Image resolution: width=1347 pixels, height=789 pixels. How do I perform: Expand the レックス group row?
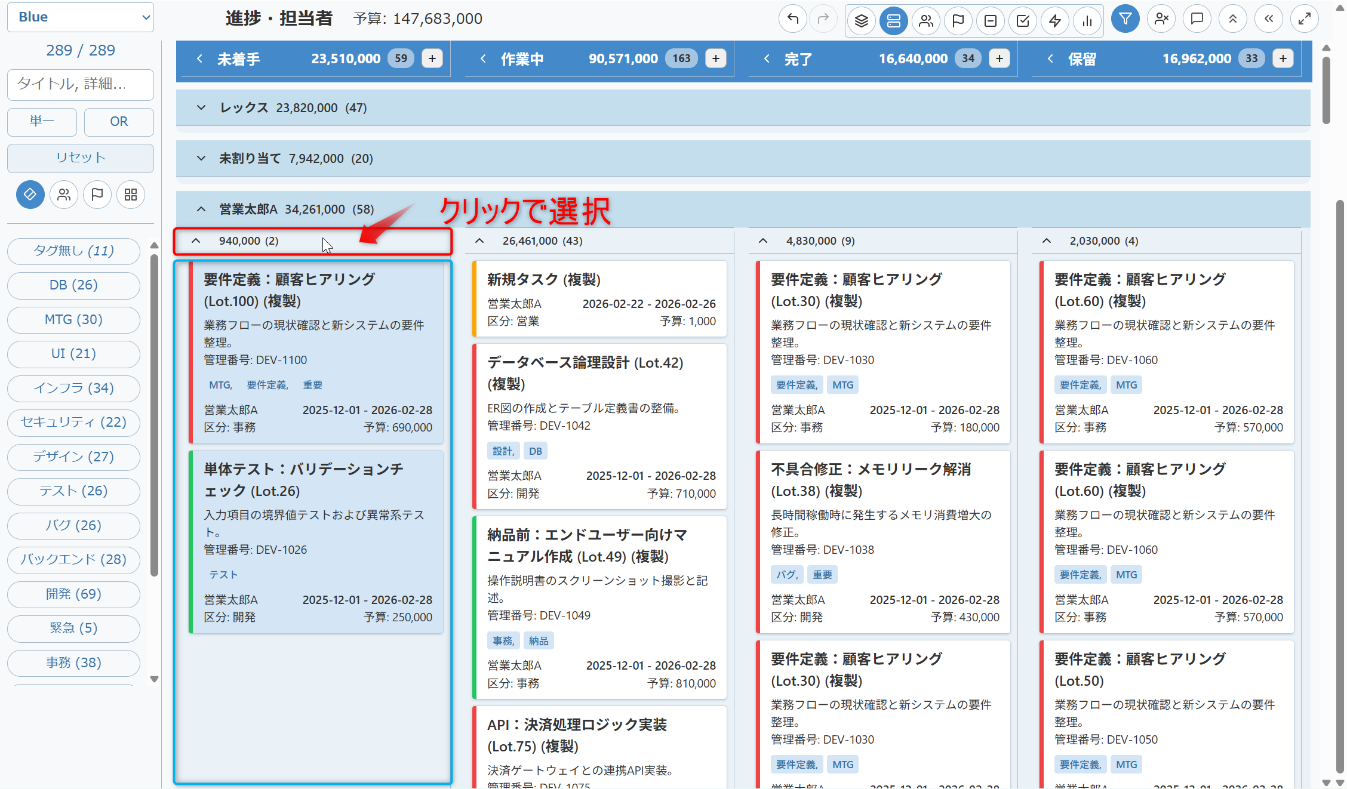201,108
